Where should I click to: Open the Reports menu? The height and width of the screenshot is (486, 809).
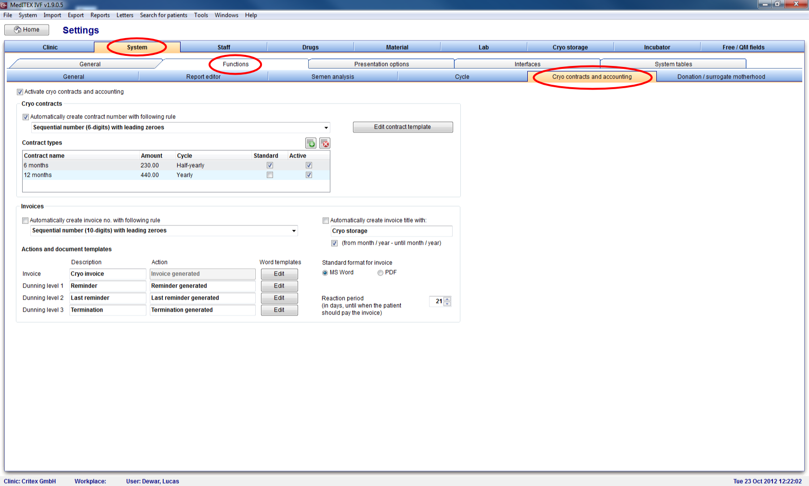tap(100, 15)
